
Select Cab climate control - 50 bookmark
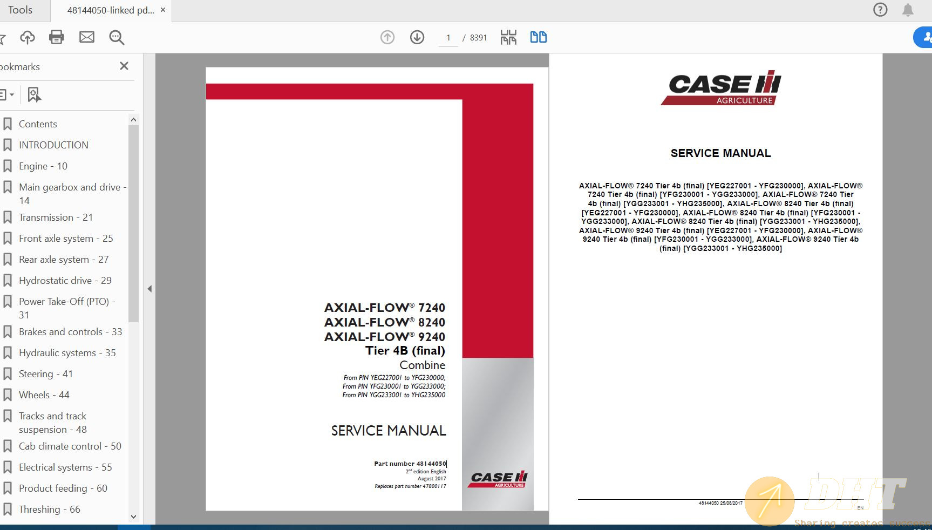pyautogui.click(x=70, y=446)
